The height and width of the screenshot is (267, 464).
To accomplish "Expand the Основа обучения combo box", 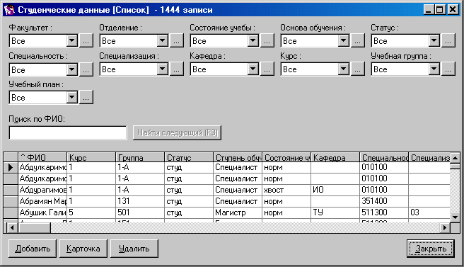I will (344, 40).
